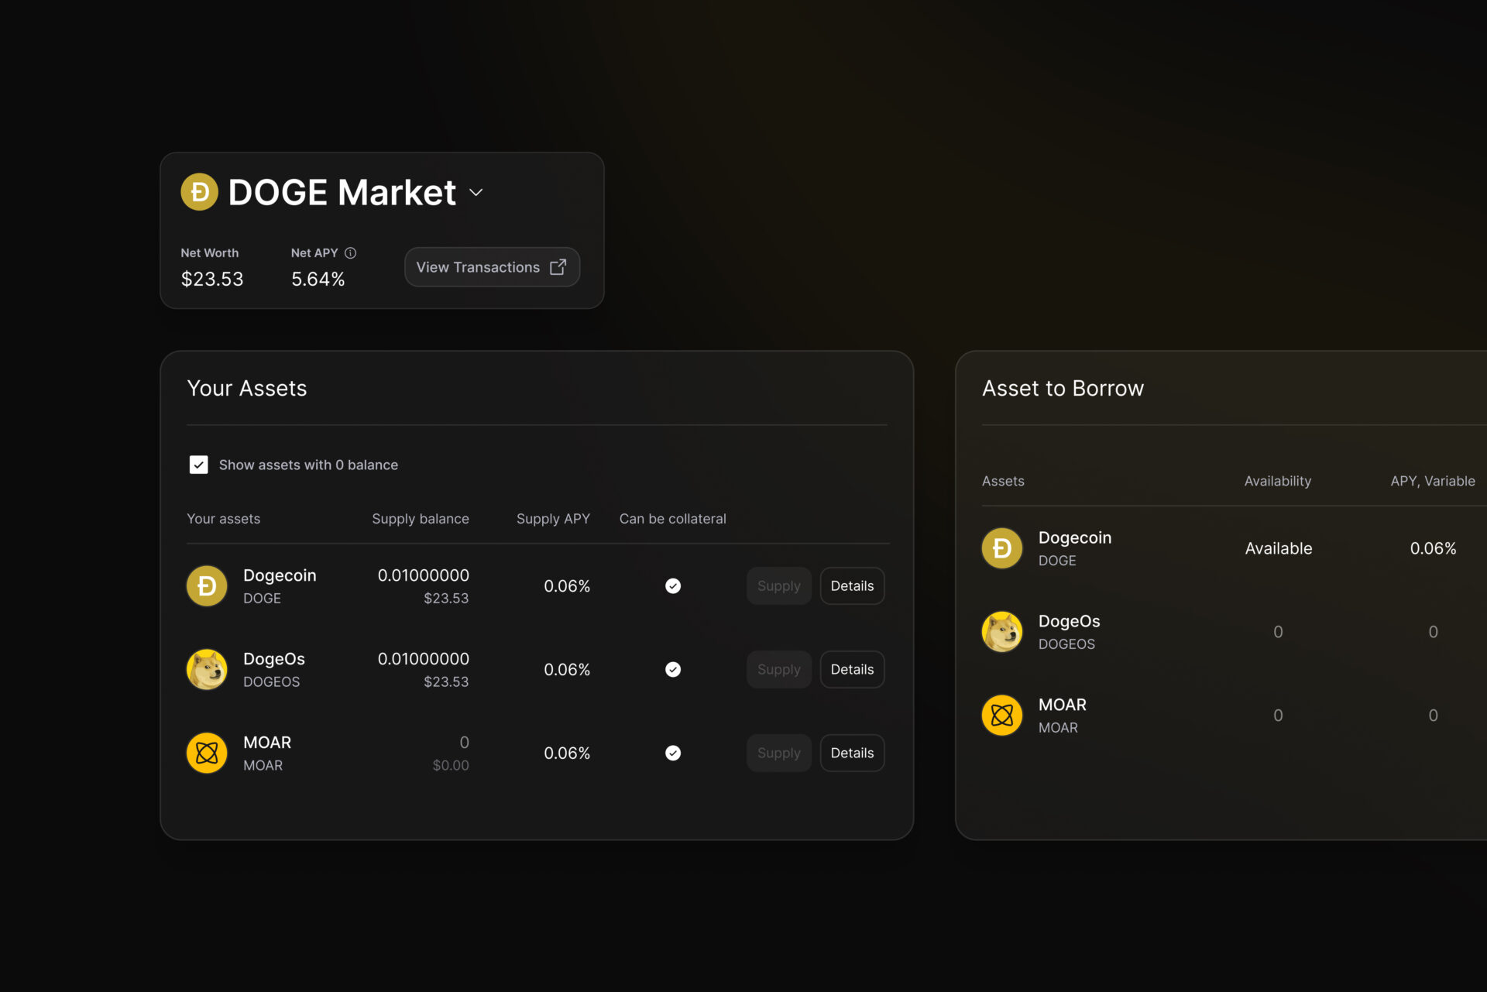Viewport: 1487px width, 992px height.
Task: Click the MOAR icon in Asset to Borrow
Action: pos(1002,716)
